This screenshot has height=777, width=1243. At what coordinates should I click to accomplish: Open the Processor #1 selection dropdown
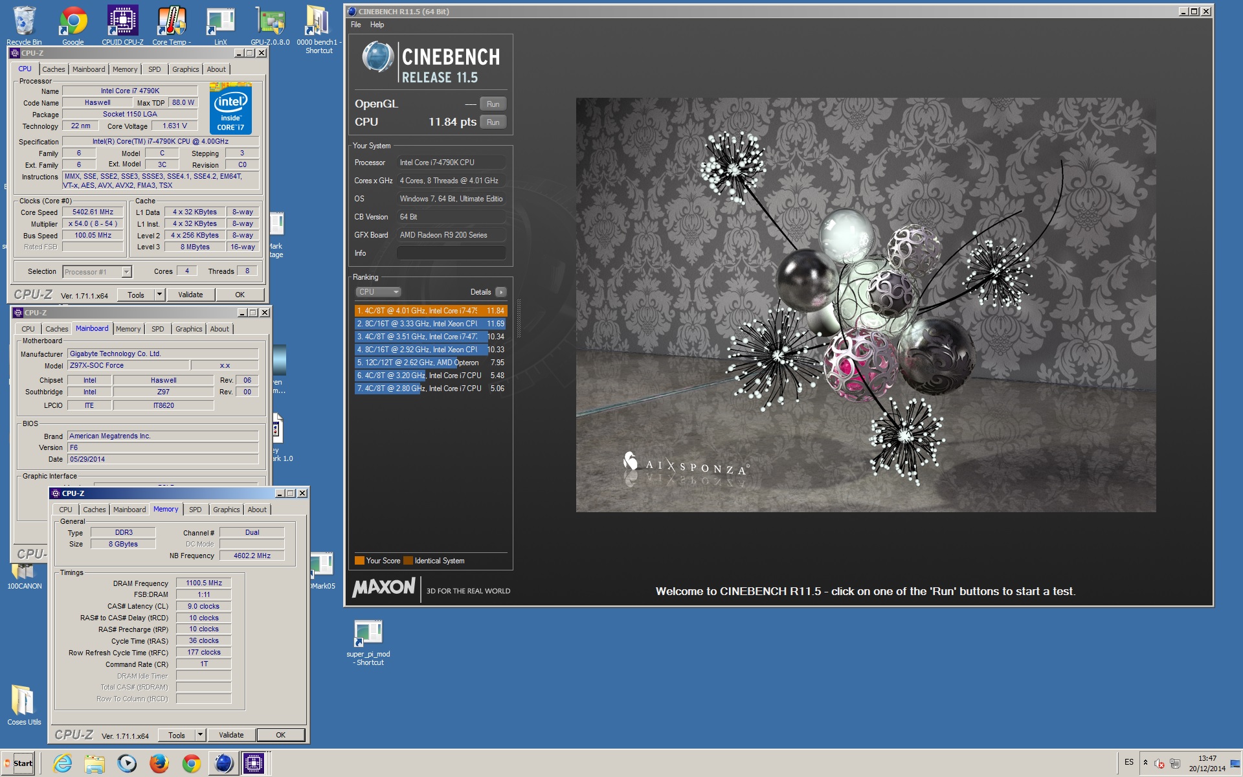pyautogui.click(x=97, y=272)
